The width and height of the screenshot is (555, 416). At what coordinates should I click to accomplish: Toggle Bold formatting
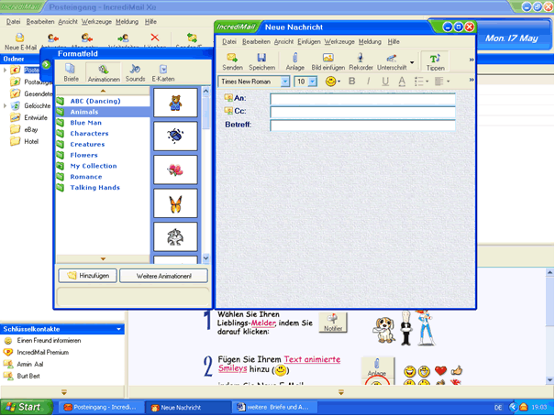pyautogui.click(x=351, y=82)
